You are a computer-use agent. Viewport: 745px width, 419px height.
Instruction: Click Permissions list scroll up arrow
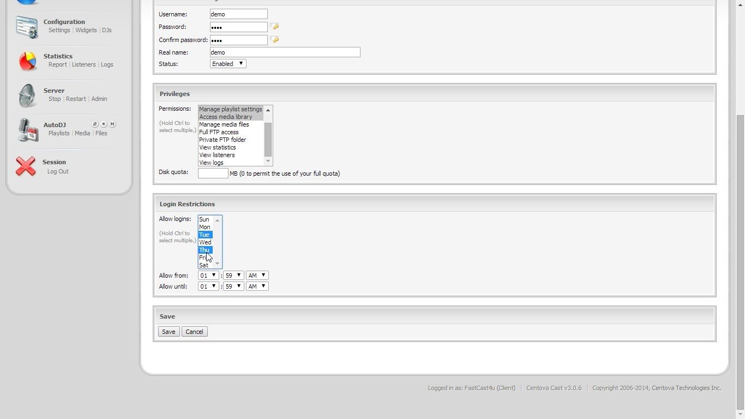(268, 110)
